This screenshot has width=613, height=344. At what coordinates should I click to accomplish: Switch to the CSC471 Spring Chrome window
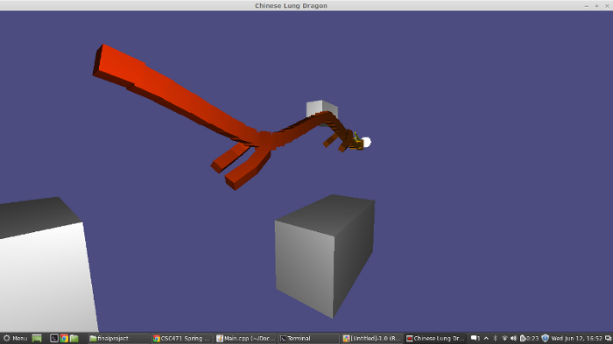click(x=182, y=339)
